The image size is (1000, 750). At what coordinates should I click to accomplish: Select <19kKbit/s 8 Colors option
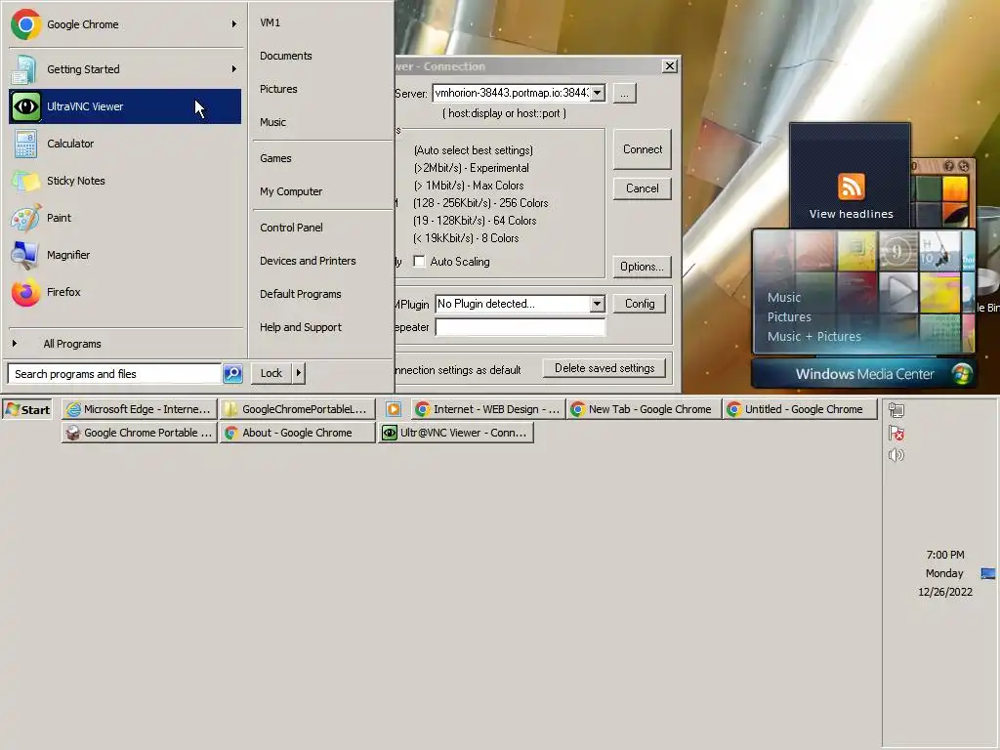point(466,238)
